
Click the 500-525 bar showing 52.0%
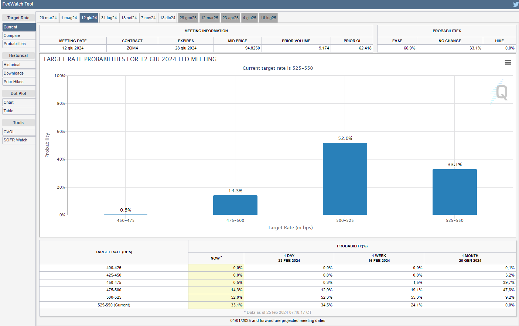click(345, 179)
